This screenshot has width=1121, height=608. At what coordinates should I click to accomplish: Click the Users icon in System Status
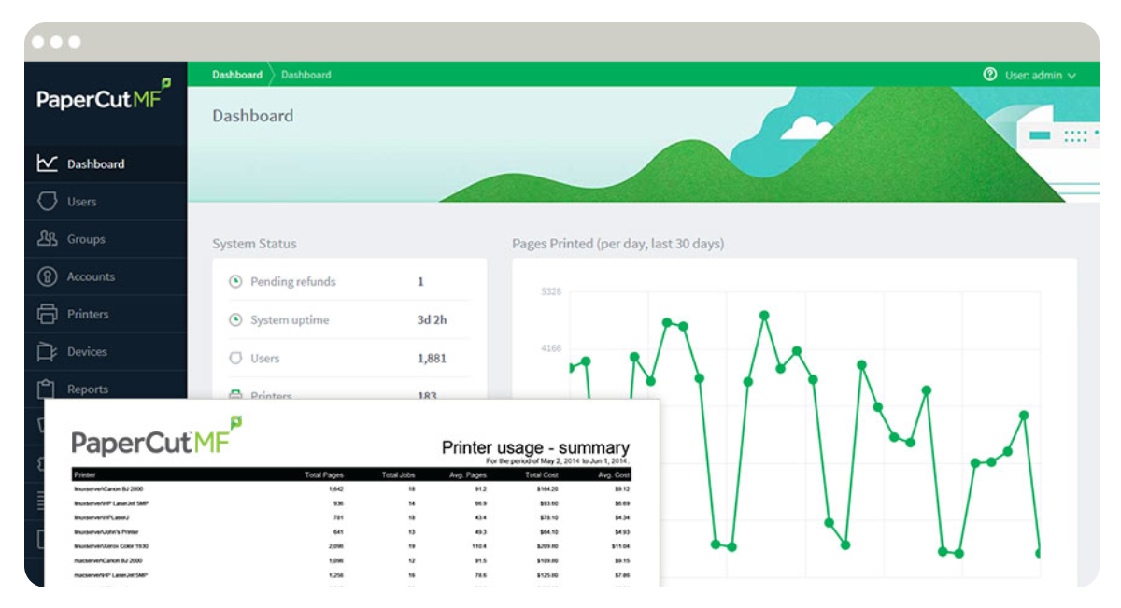click(235, 359)
